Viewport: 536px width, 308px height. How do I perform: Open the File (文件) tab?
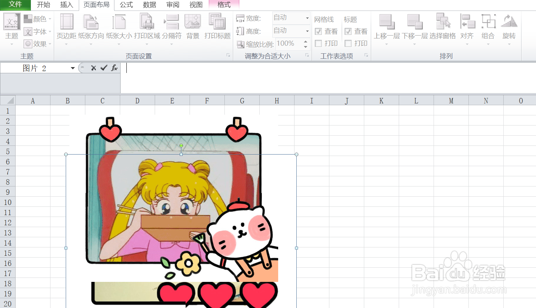15,4
